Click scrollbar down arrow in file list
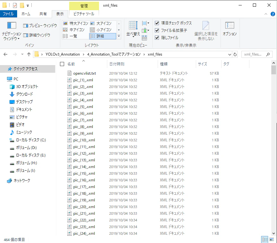The width and height of the screenshot is (277, 243). (x=274, y=233)
